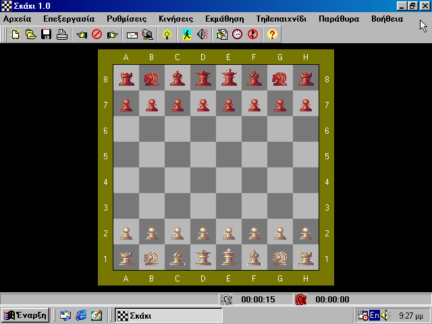Stop with the red prohibition circle icon
Screen dimensions: 432x324
point(97,34)
